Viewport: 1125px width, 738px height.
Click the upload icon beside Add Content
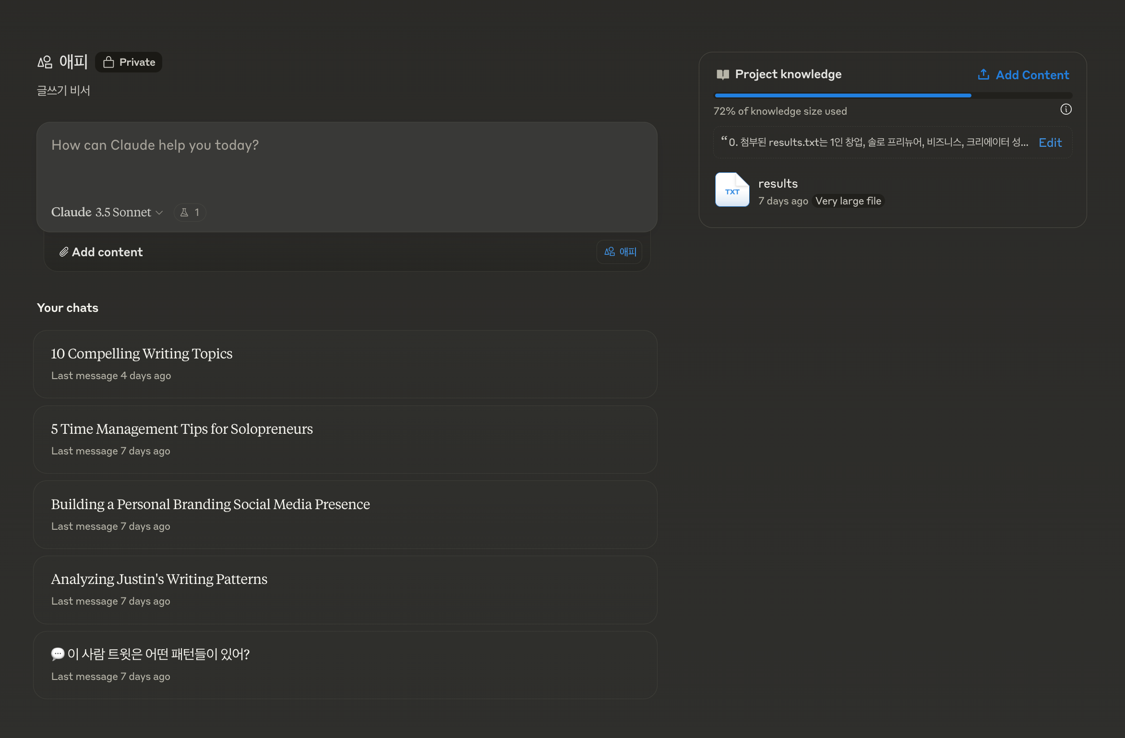pyautogui.click(x=983, y=75)
